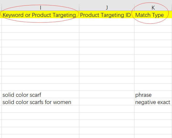The width and height of the screenshot is (172, 138).
Task: Click empty cell directly above 'solid color scarf'
Action: tap(40, 87)
